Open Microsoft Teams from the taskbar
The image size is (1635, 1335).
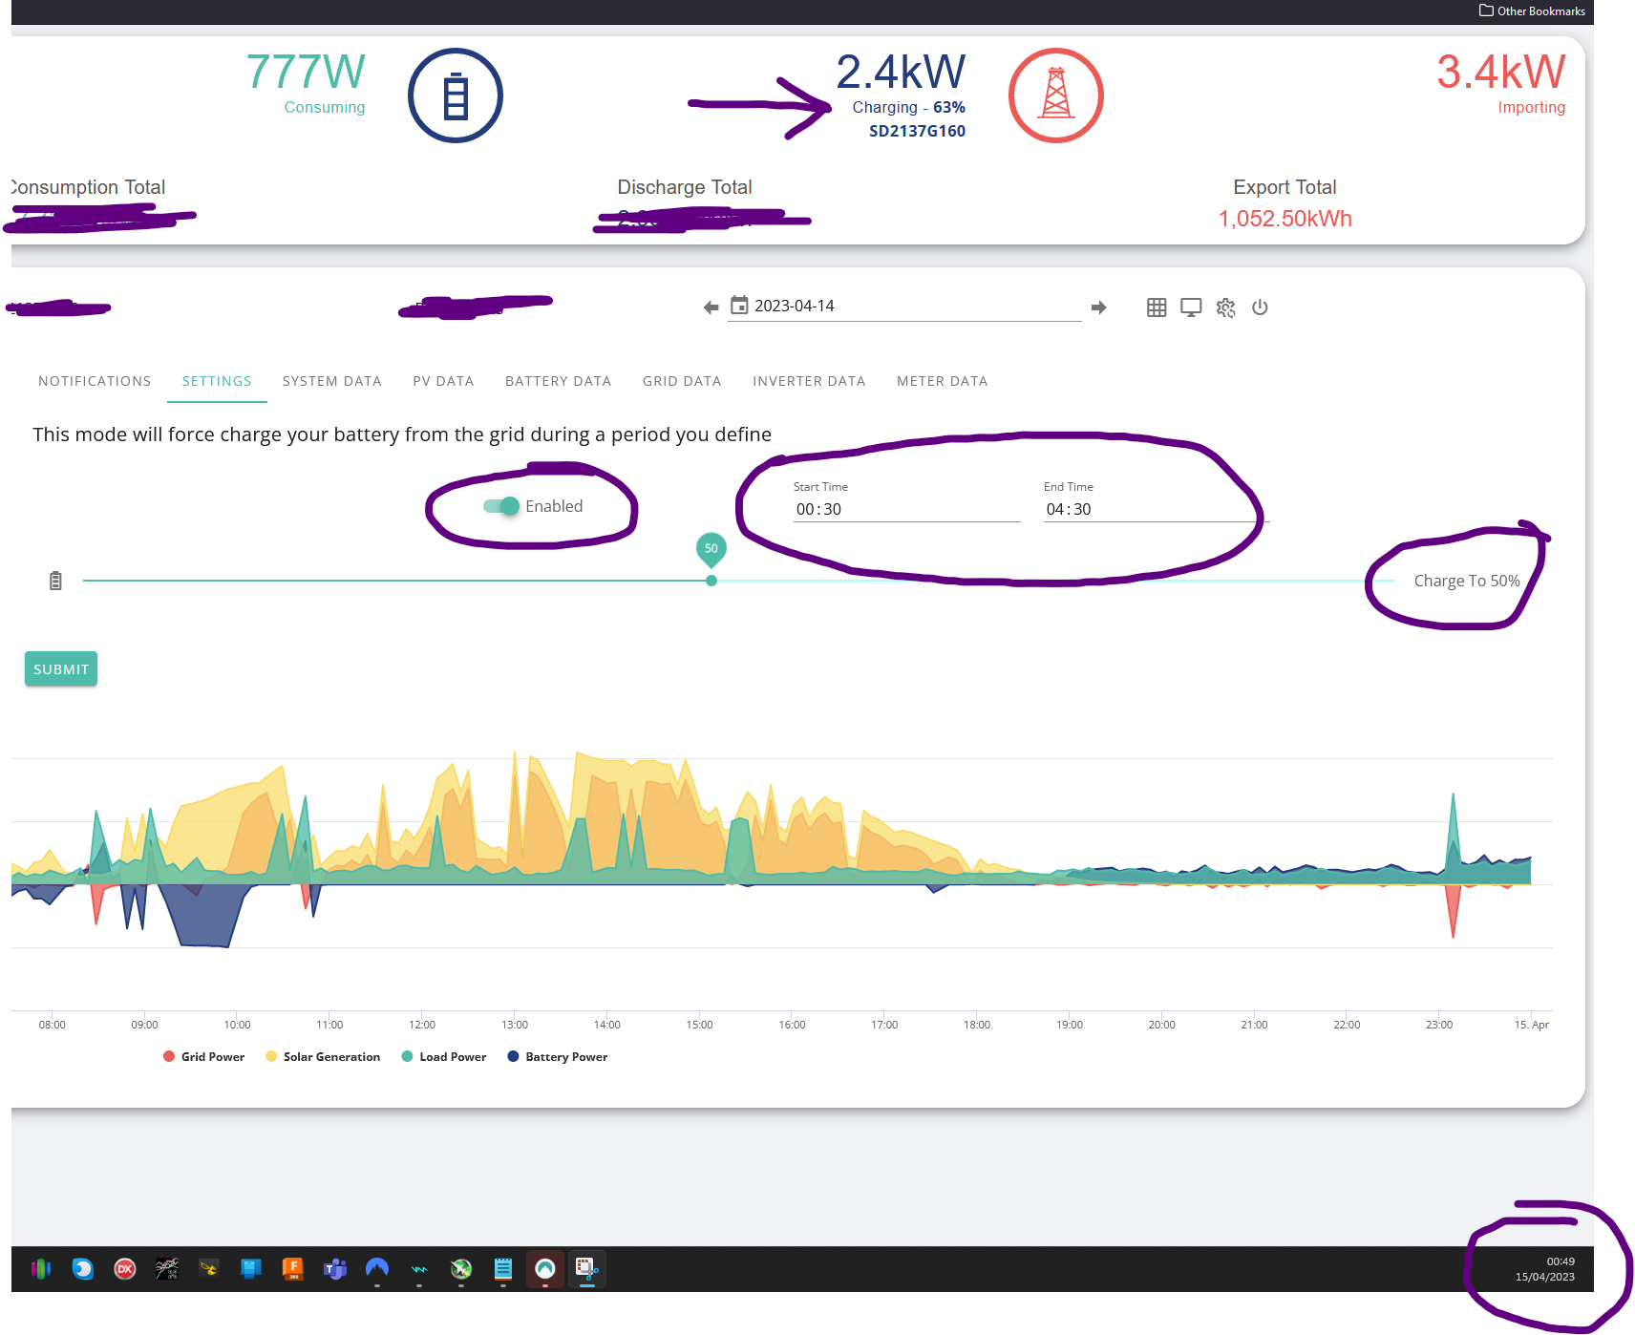point(335,1269)
